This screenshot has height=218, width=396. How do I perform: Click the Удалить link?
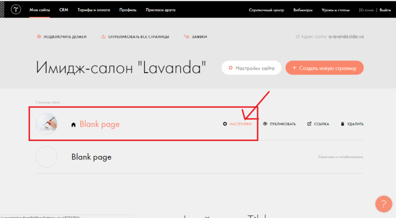pos(355,124)
